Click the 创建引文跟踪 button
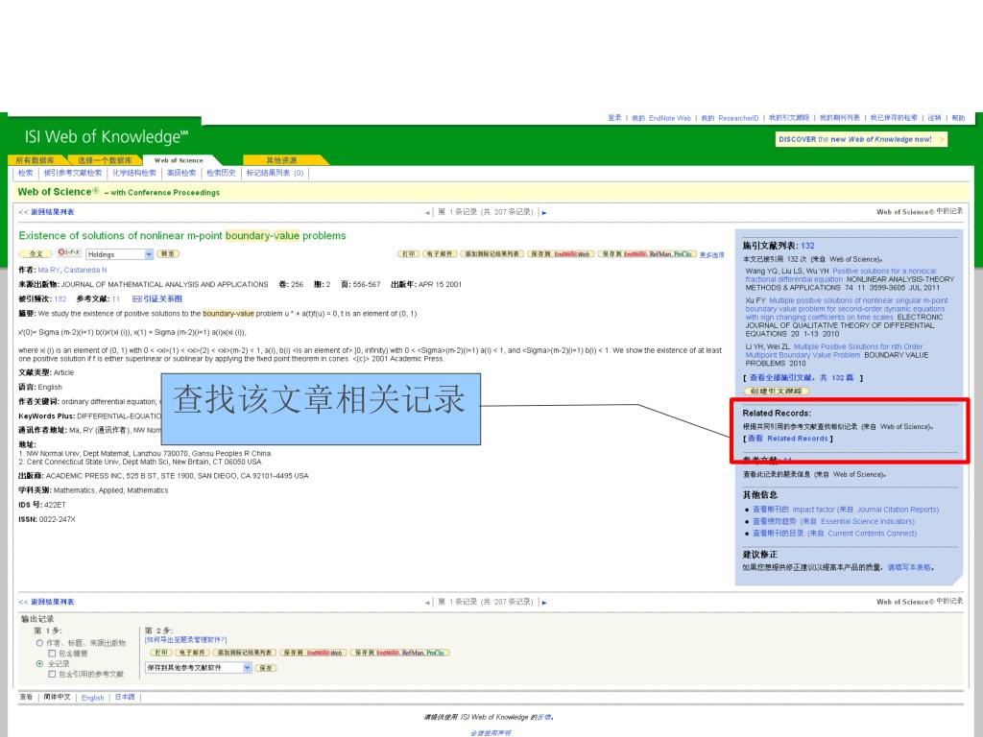Viewport: 983px width, 737px height. [776, 392]
